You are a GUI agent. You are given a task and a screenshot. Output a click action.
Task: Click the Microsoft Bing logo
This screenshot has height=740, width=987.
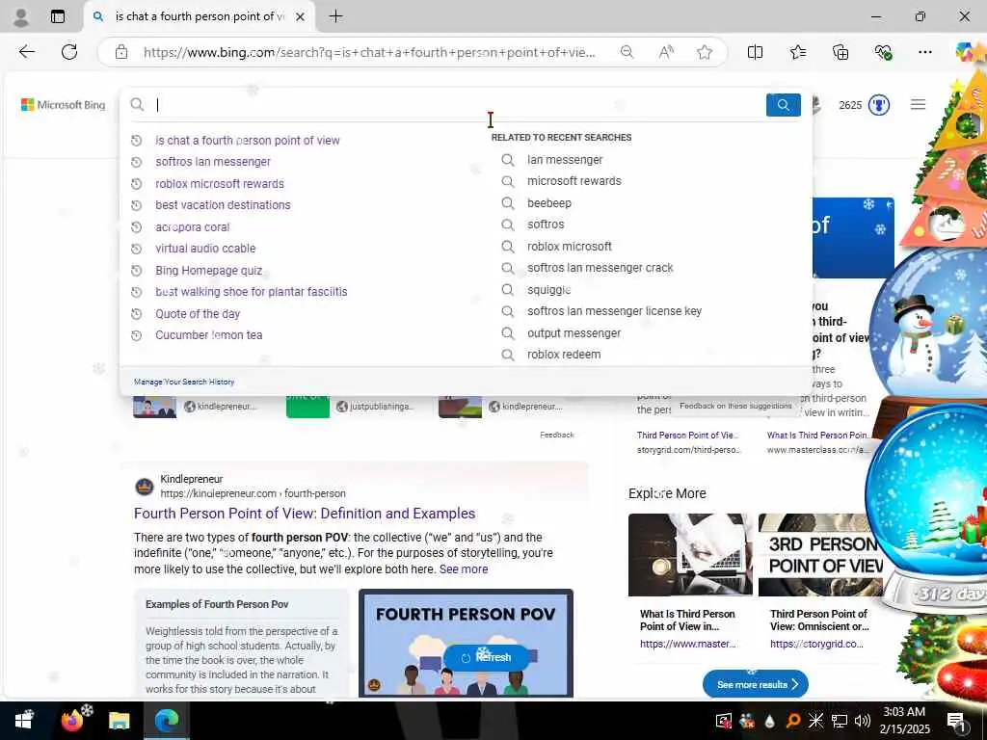coord(63,105)
